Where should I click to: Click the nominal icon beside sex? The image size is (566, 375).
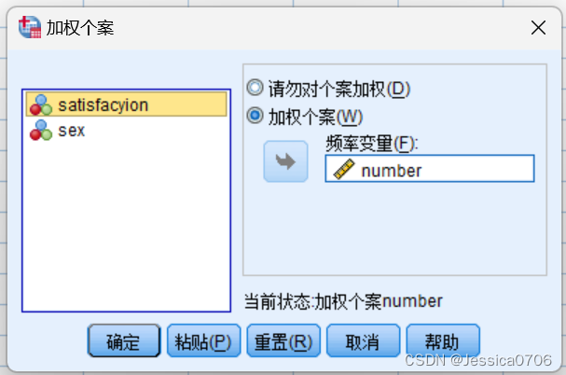coord(41,130)
